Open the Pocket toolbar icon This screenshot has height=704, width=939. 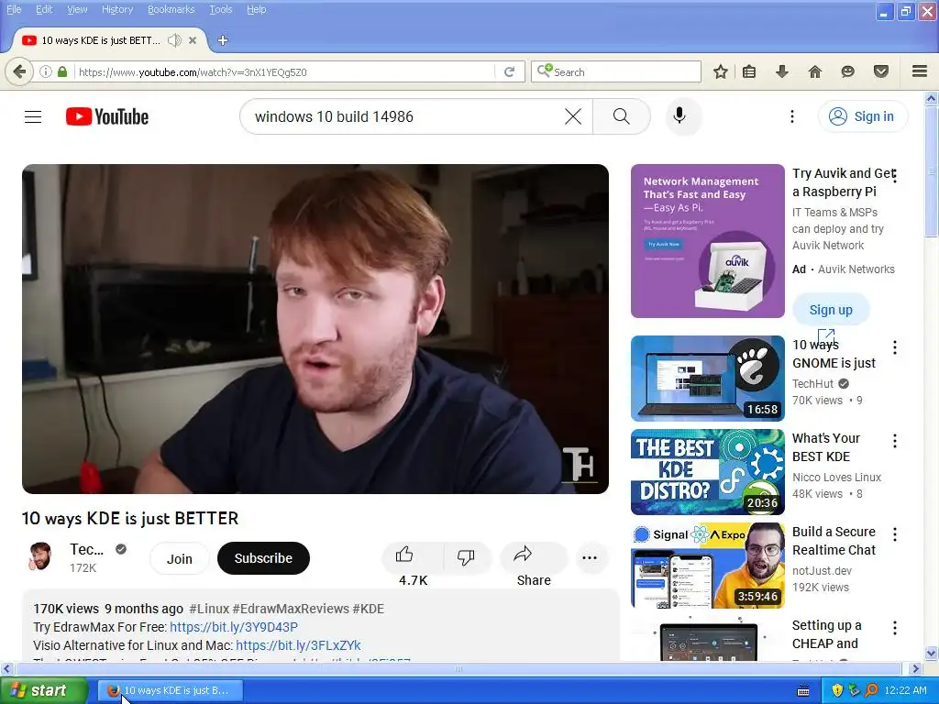point(881,71)
